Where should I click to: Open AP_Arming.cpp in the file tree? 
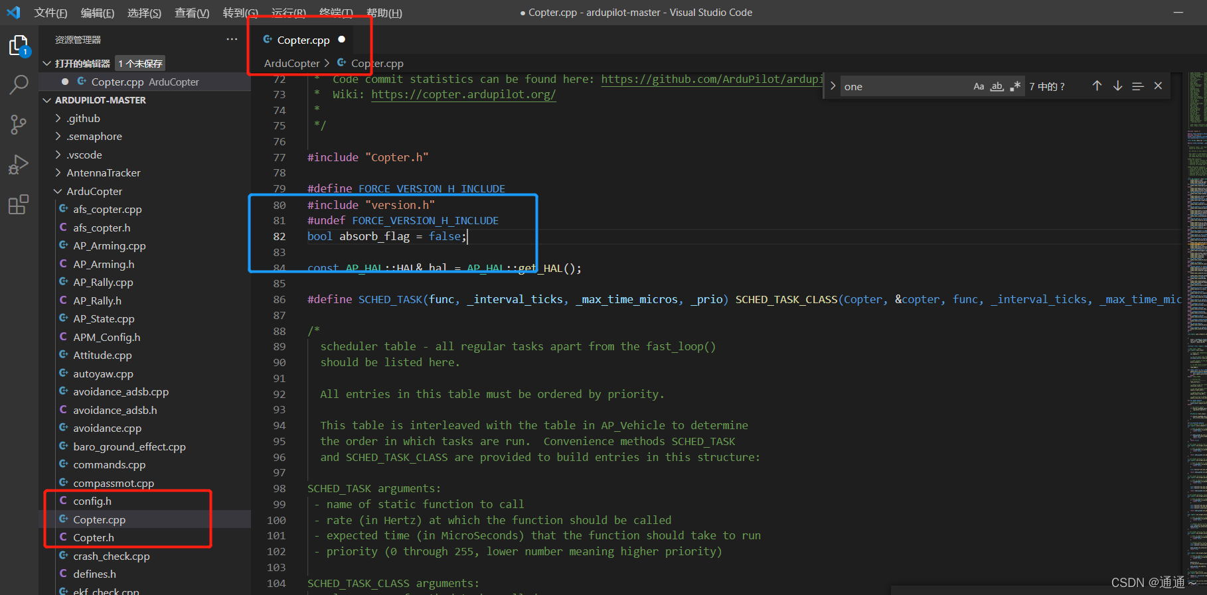click(x=145, y=246)
